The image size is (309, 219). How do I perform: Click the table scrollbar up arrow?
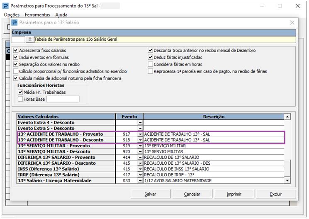pos(287,117)
